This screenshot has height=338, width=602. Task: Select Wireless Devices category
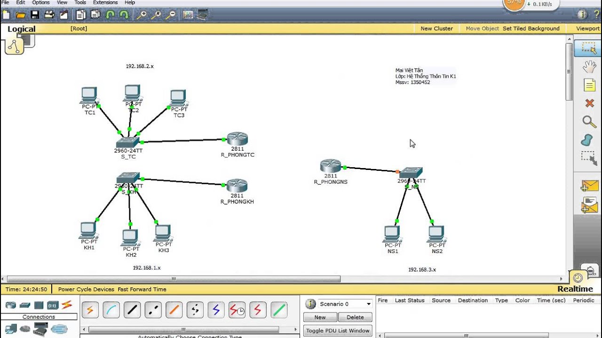tap(52, 305)
